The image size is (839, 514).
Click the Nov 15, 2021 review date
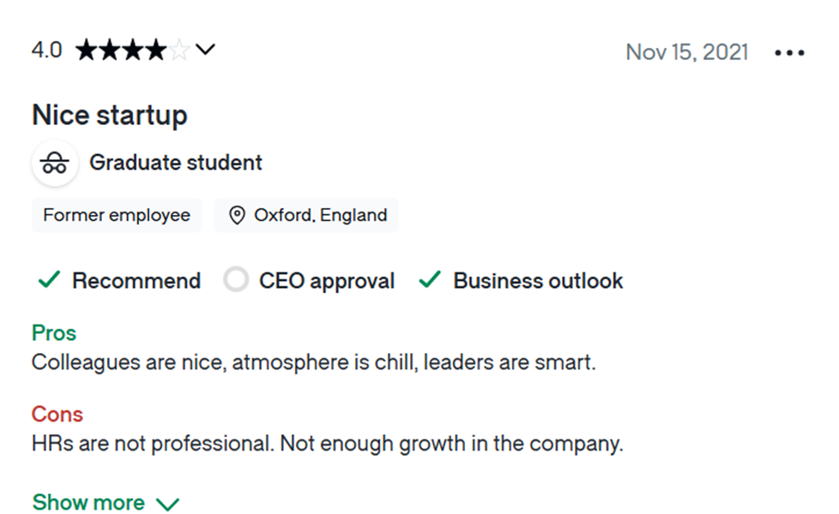click(687, 52)
